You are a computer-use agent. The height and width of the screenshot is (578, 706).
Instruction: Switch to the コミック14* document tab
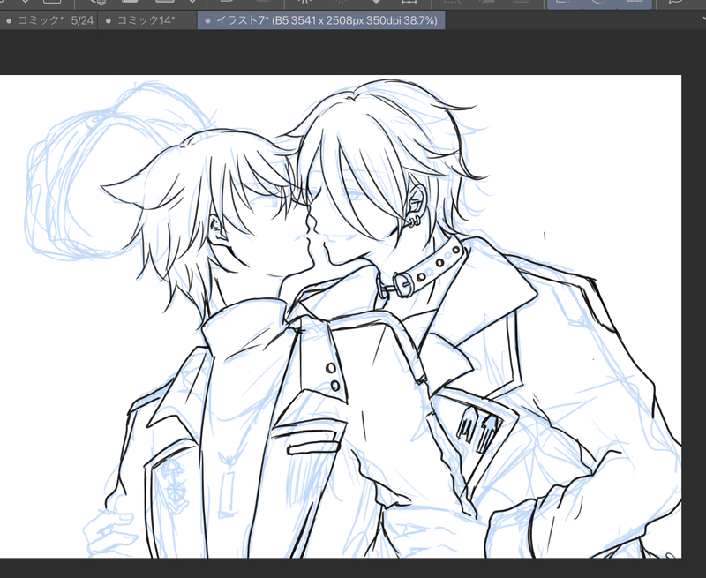pos(147,20)
